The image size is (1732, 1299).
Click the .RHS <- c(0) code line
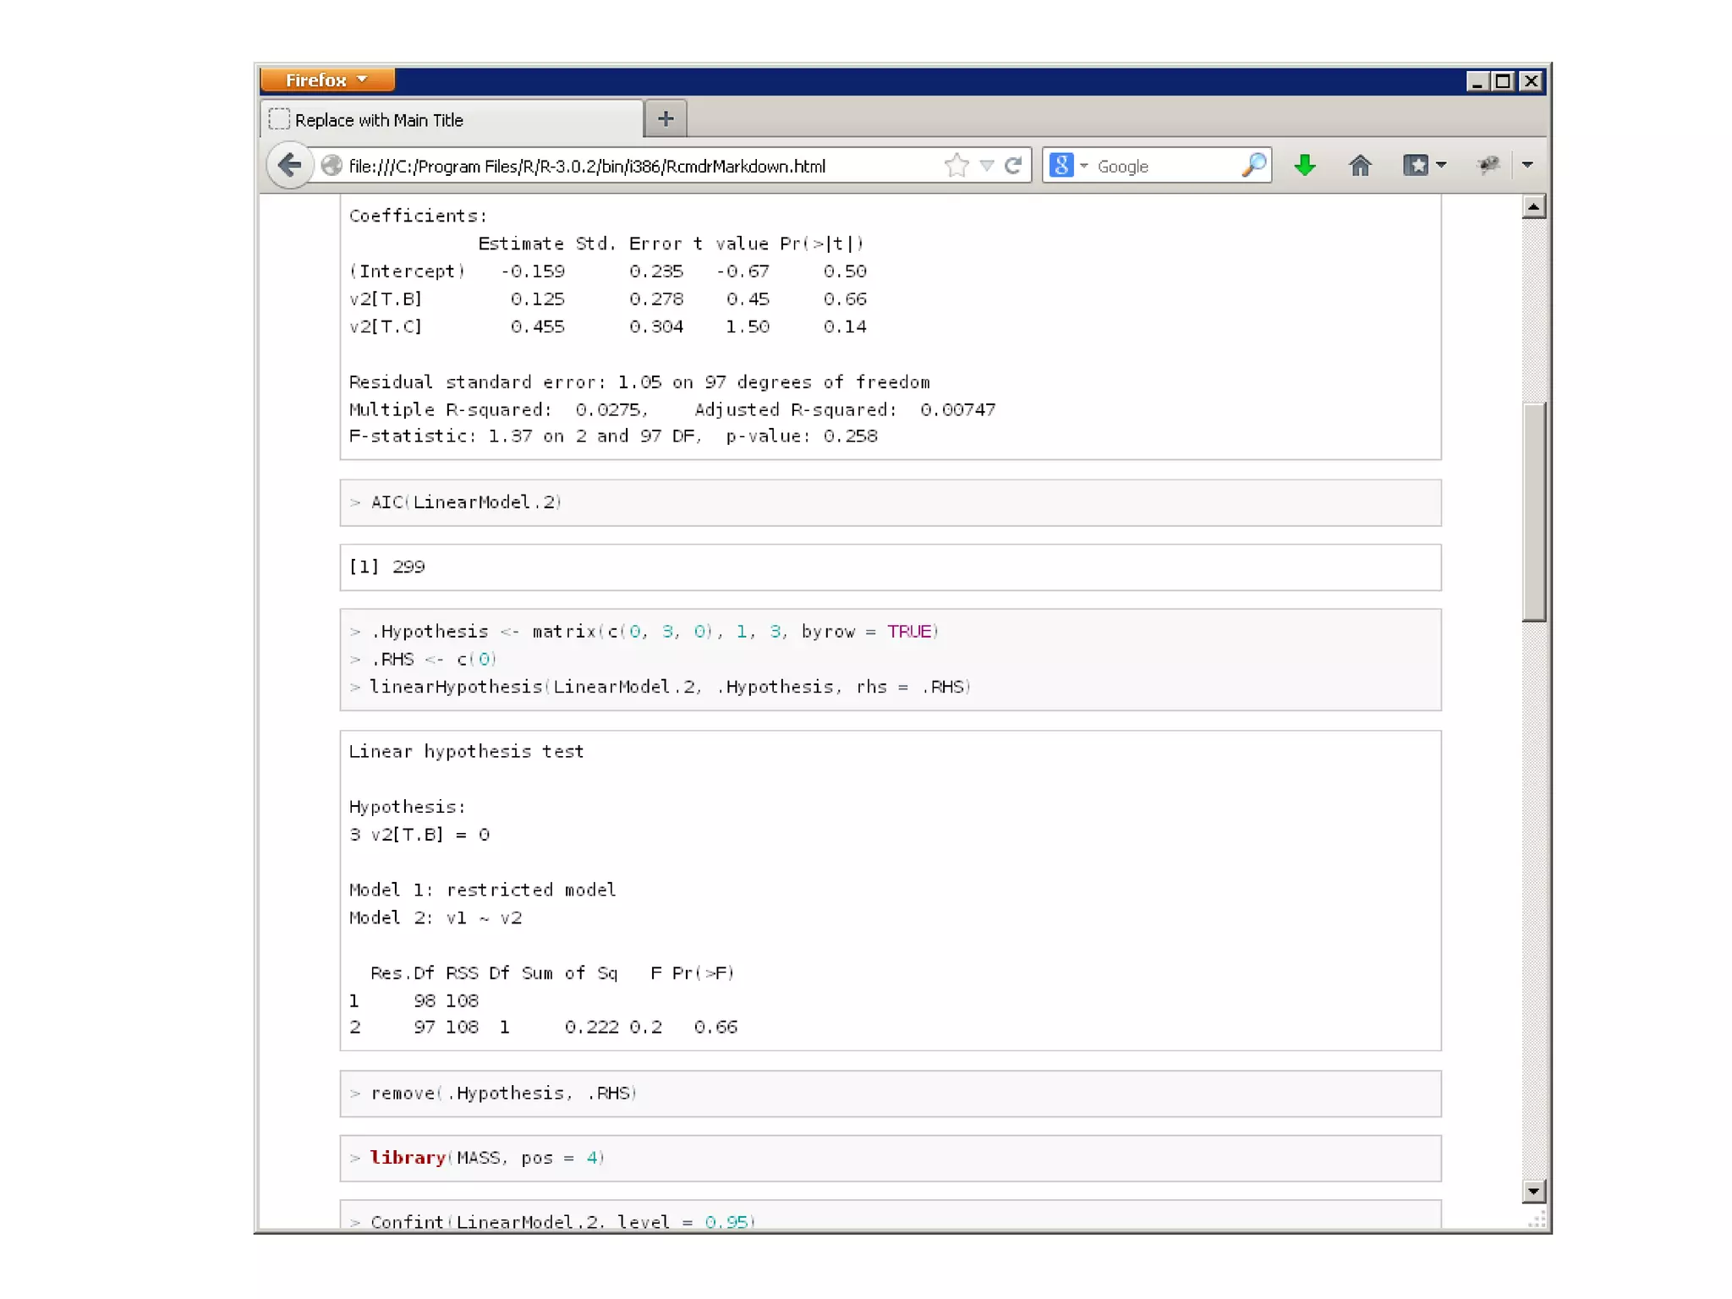point(424,659)
